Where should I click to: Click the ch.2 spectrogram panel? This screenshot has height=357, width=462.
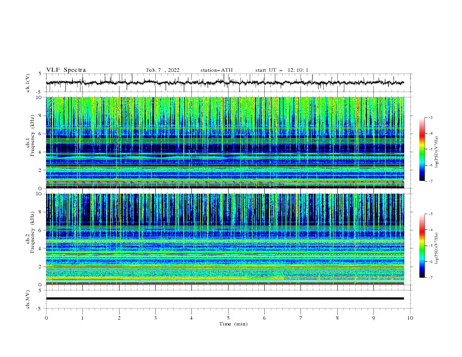[225, 239]
